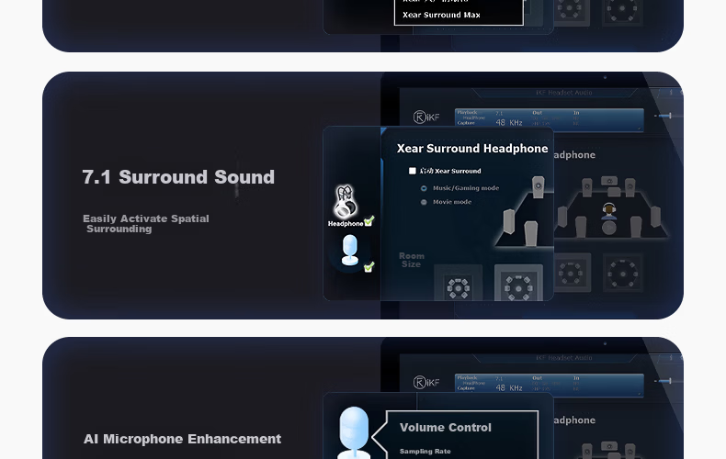
Task: Click the large microphone icon beside Volume Control
Action: pos(354,432)
